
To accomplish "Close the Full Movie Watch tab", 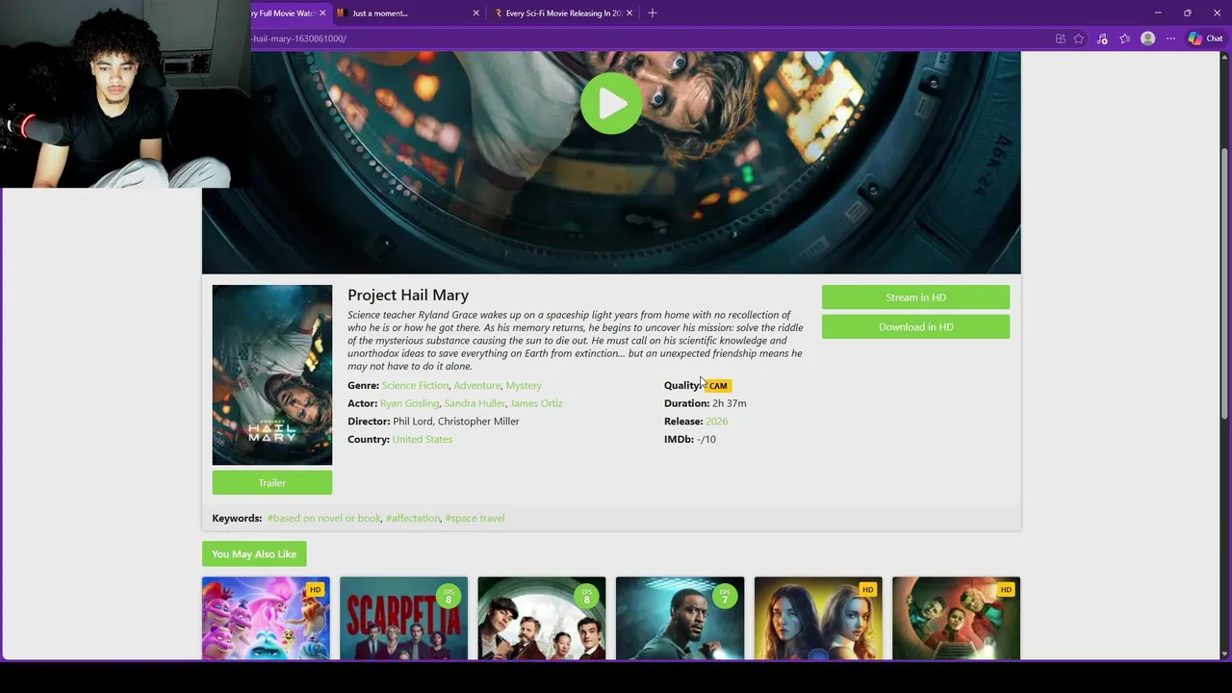I will pos(322,13).
